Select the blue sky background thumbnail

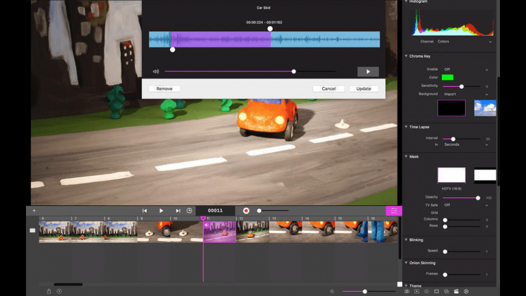(x=485, y=108)
